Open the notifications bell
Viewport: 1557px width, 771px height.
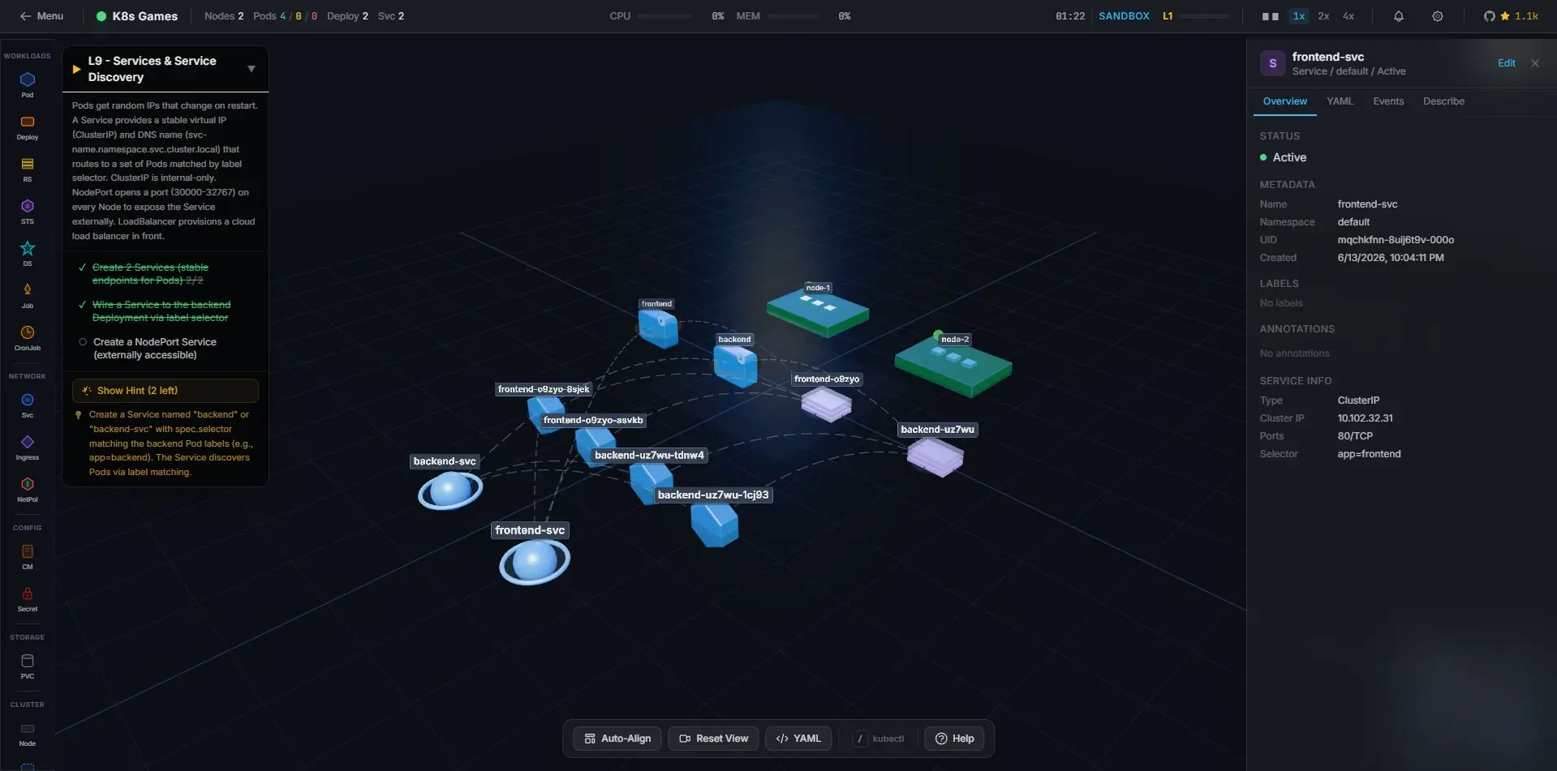[1399, 16]
